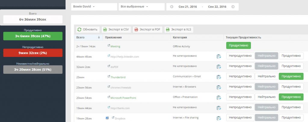Open external link icon beside Thunderbird
The width and height of the screenshot is (308, 122).
[x=109, y=76]
